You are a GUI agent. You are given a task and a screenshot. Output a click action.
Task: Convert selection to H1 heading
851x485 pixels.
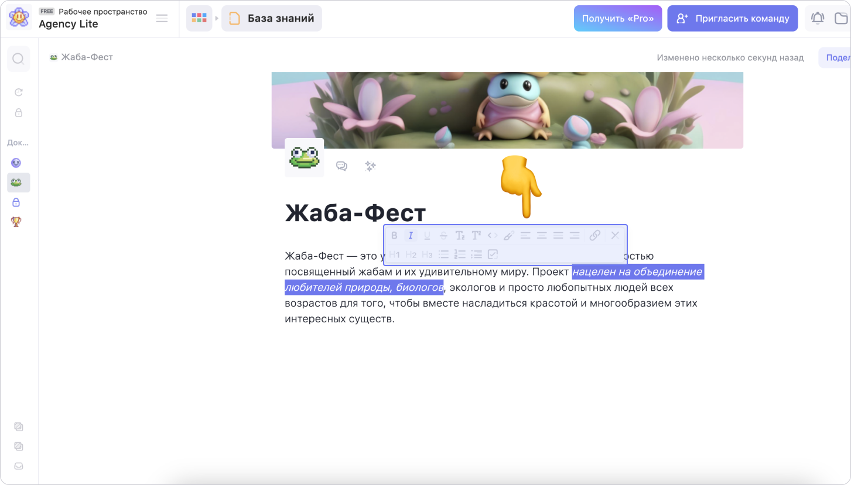[x=394, y=254]
